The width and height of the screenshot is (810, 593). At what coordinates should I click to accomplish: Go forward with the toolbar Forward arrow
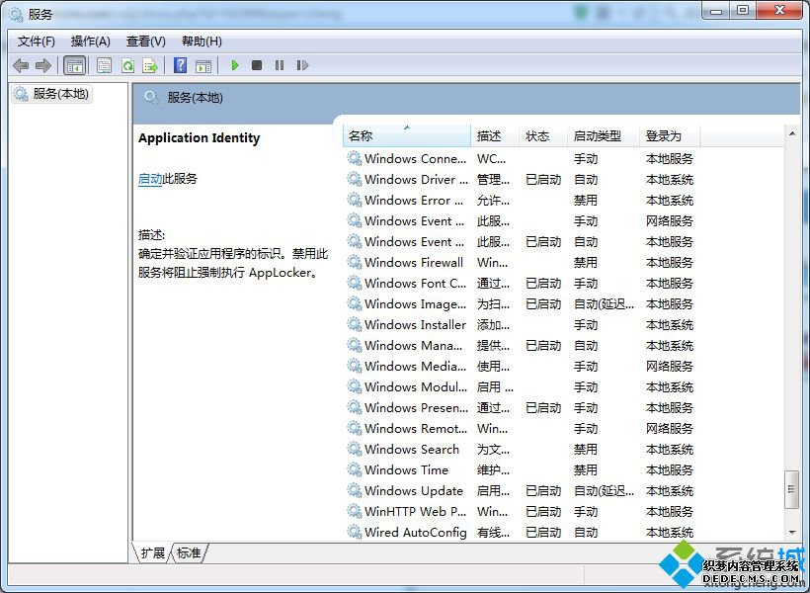click(42, 65)
